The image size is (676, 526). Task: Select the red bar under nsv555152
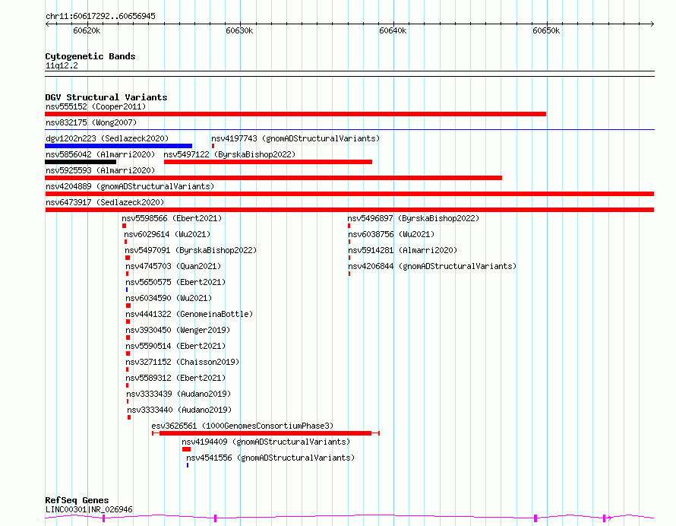(295, 114)
